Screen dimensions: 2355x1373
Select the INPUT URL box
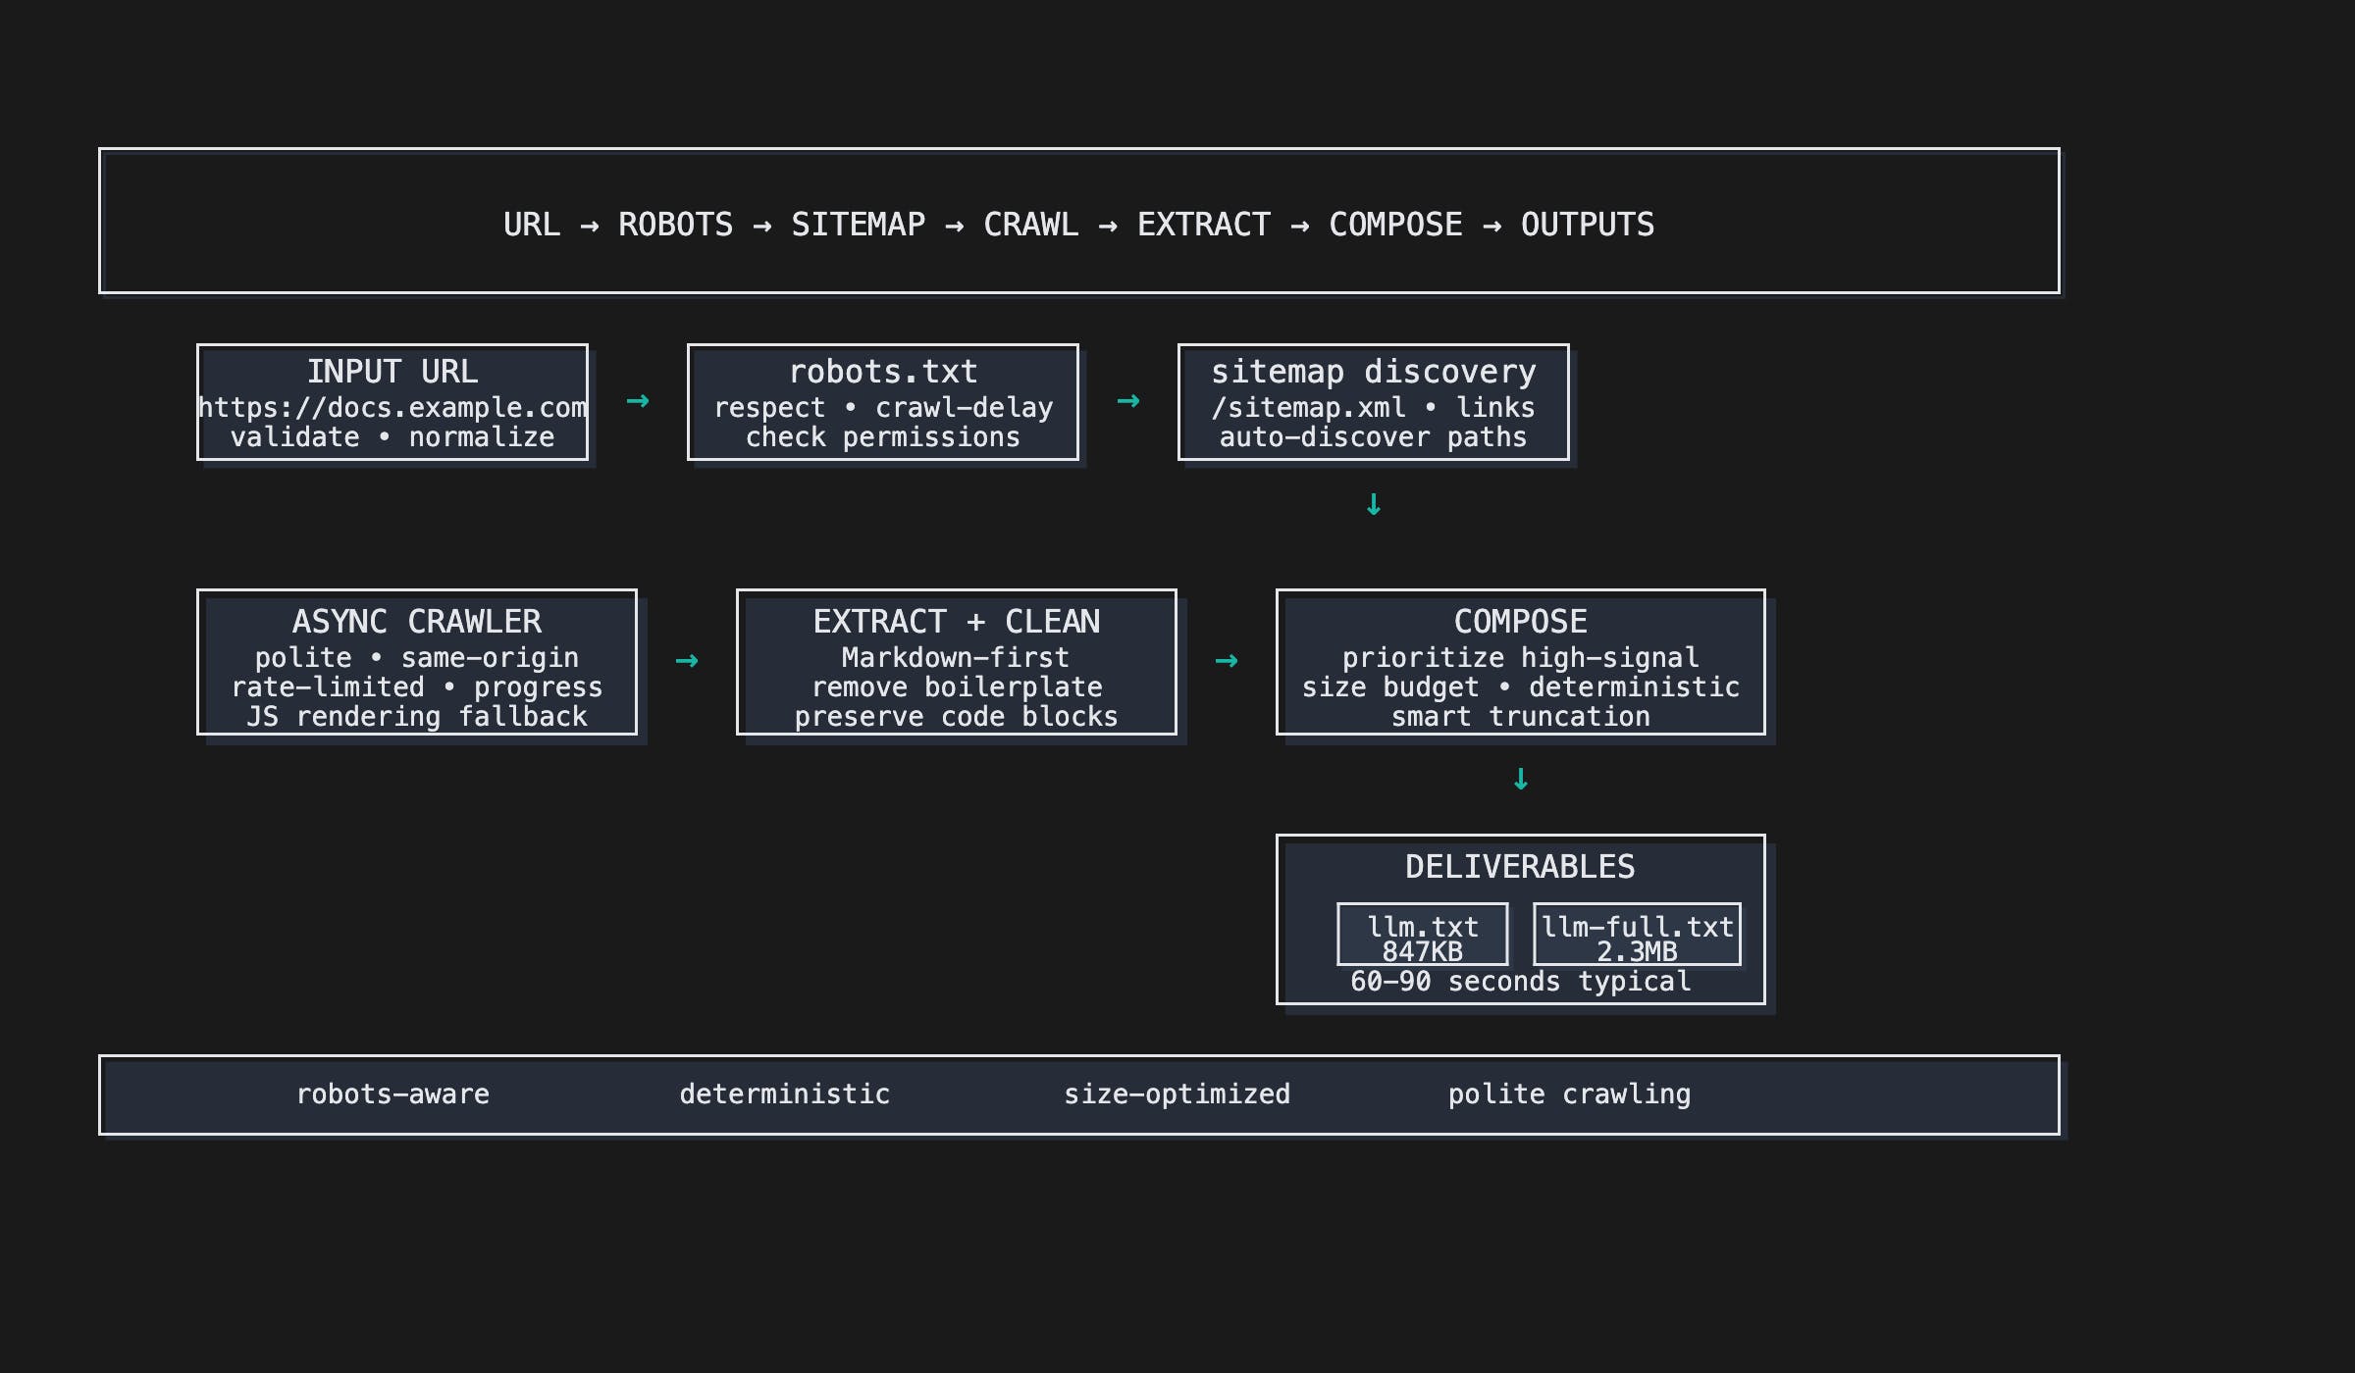pyautogui.click(x=392, y=373)
